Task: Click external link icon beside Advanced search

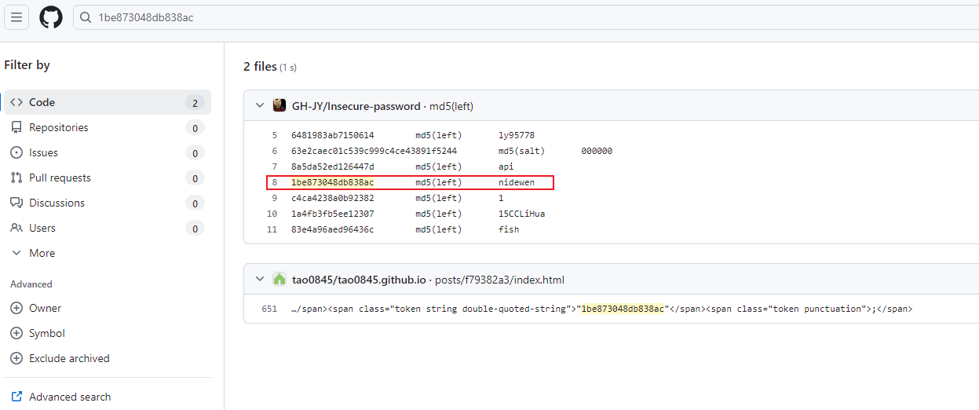Action: coord(16,397)
